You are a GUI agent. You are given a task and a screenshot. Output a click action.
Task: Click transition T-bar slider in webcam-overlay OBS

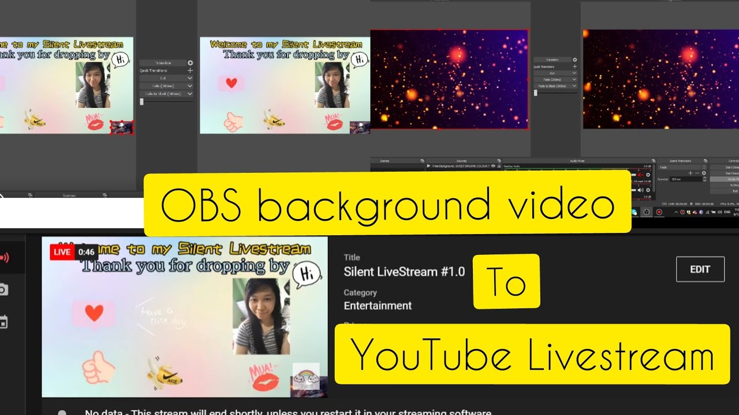click(141, 101)
